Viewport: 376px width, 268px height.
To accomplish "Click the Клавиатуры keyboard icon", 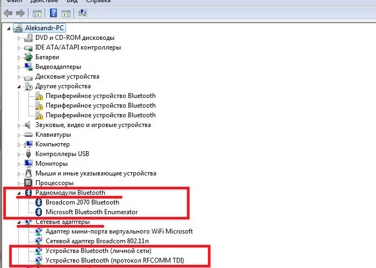I will (x=28, y=135).
